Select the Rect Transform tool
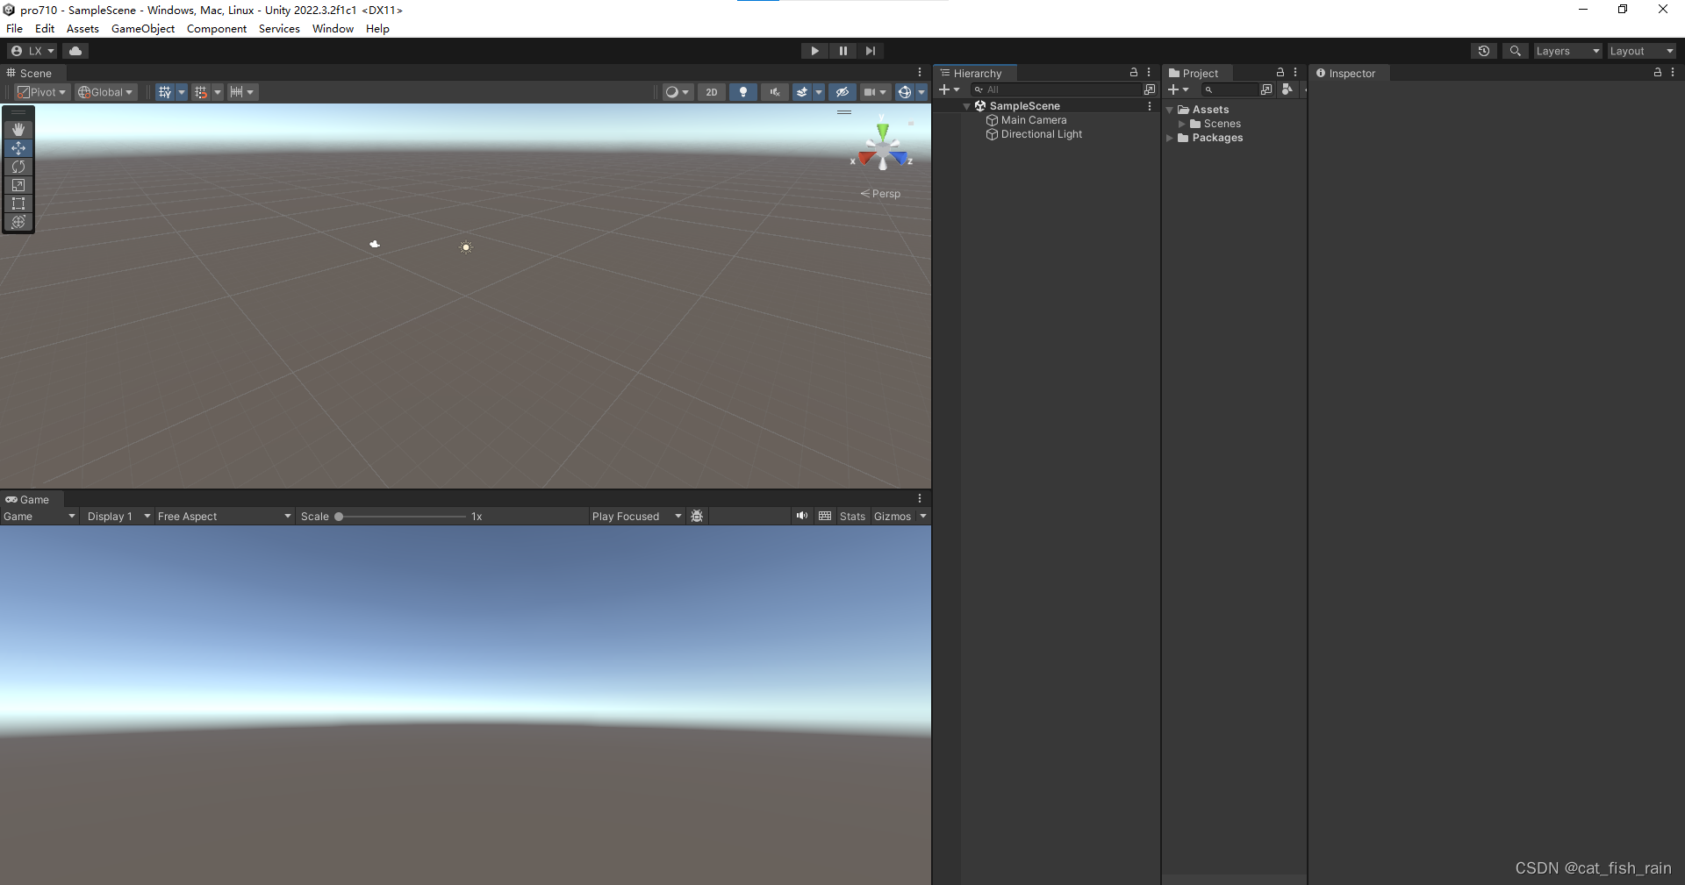Screen dimensions: 1685x885 18,203
